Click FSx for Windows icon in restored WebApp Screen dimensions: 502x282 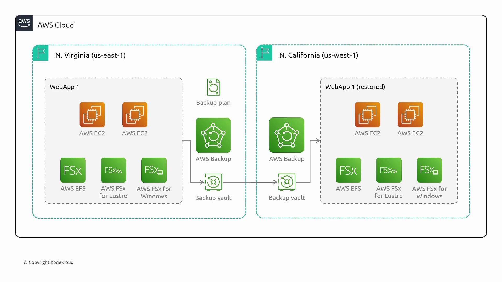(x=429, y=170)
